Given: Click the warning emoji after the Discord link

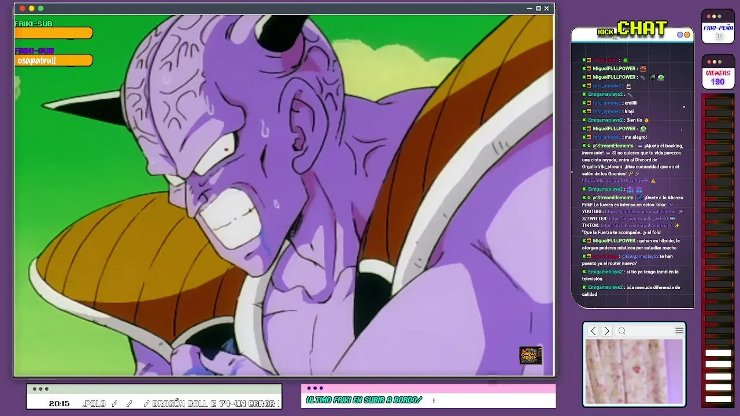Looking at the screenshot, I should click(653, 181).
